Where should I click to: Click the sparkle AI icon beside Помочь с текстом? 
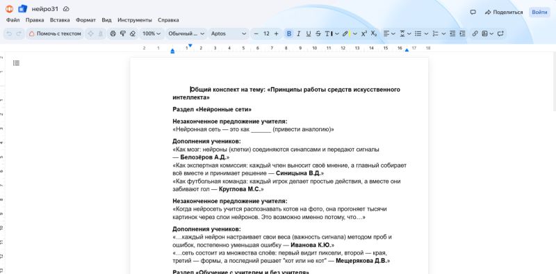pos(91,33)
